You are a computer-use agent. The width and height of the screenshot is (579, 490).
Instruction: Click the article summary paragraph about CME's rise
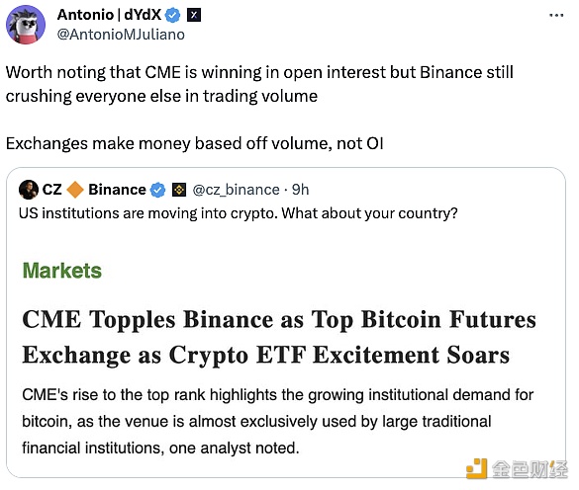278,421
